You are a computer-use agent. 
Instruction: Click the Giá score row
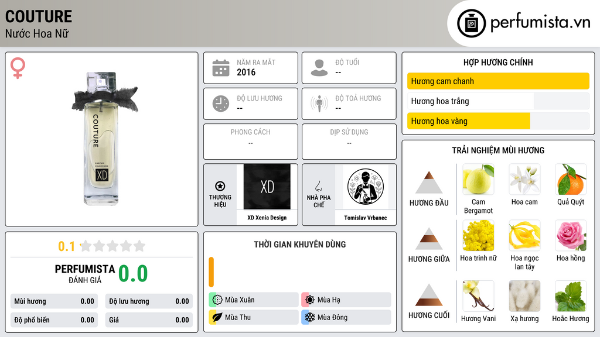[149, 320]
